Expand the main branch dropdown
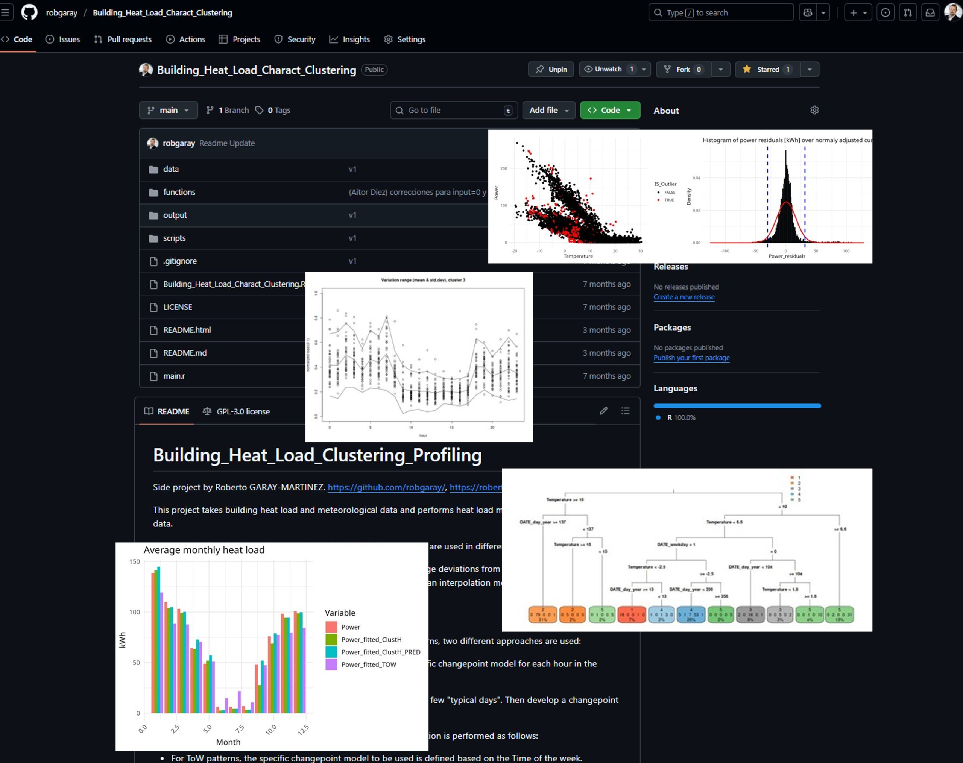Image resolution: width=963 pixels, height=763 pixels. pyautogui.click(x=169, y=110)
